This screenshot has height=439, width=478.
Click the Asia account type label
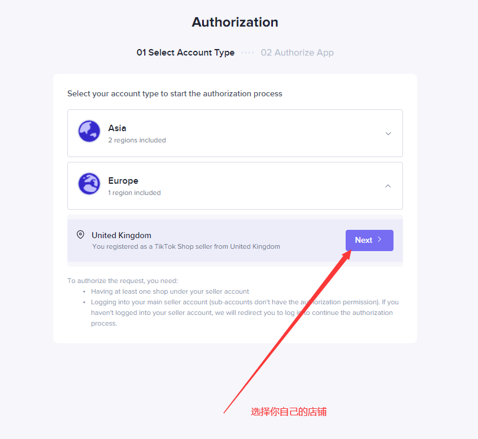(117, 128)
